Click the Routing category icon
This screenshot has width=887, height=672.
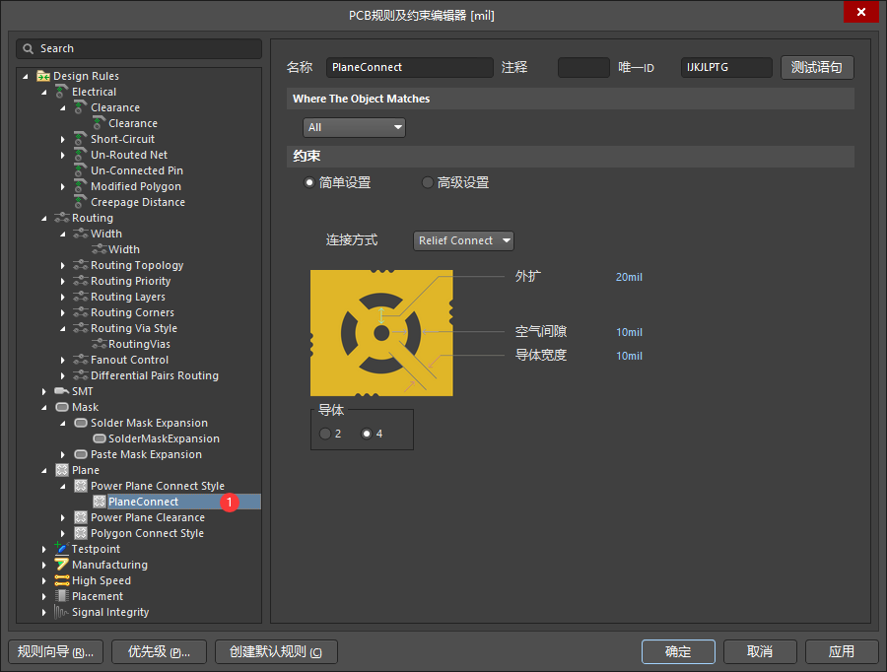coord(62,218)
